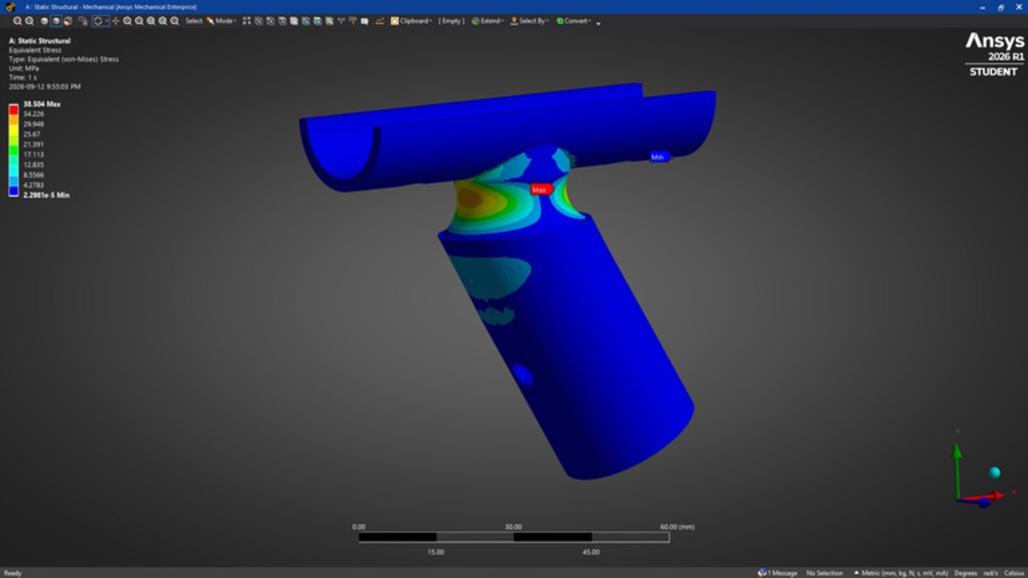Click the green Y axis arrow on the triad
Screen dimensions: 1028x578
click(957, 451)
